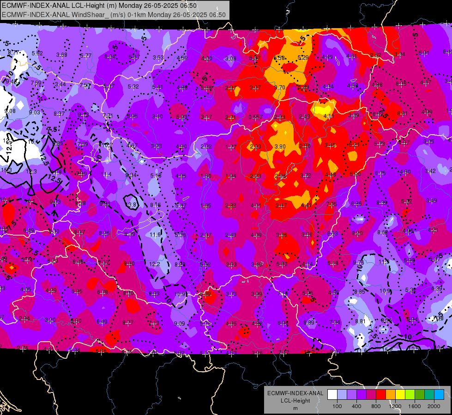Pick the yellow legend swatch

click(x=400, y=395)
